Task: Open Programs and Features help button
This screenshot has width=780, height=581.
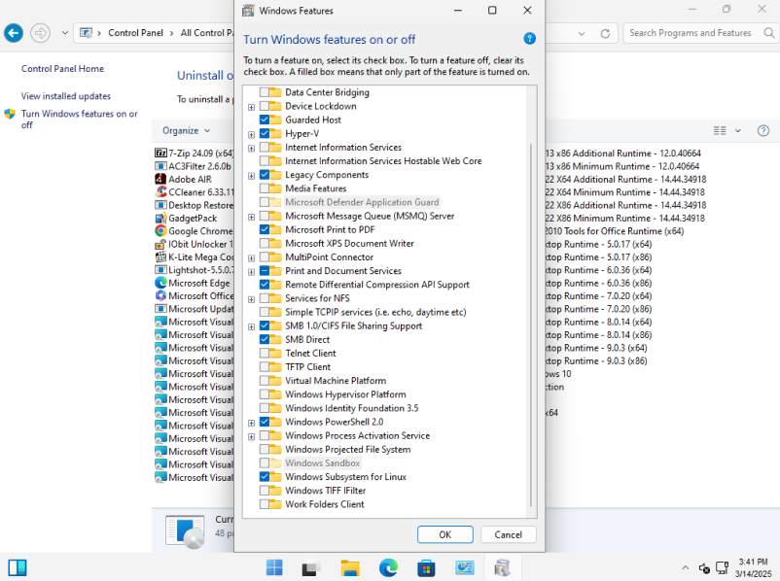Action: 763,131
